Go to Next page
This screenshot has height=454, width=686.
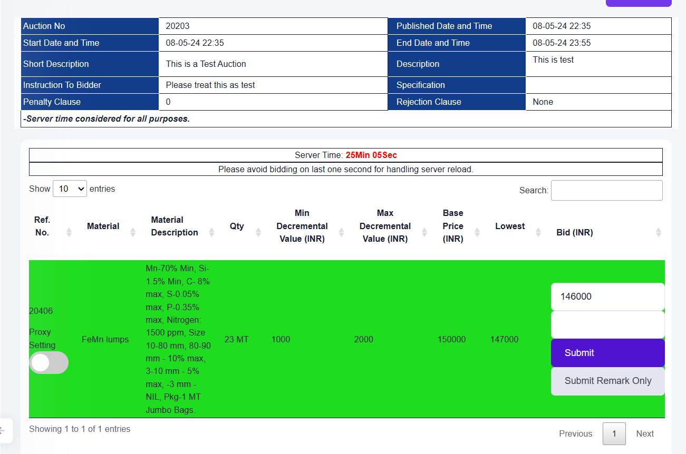[644, 433]
